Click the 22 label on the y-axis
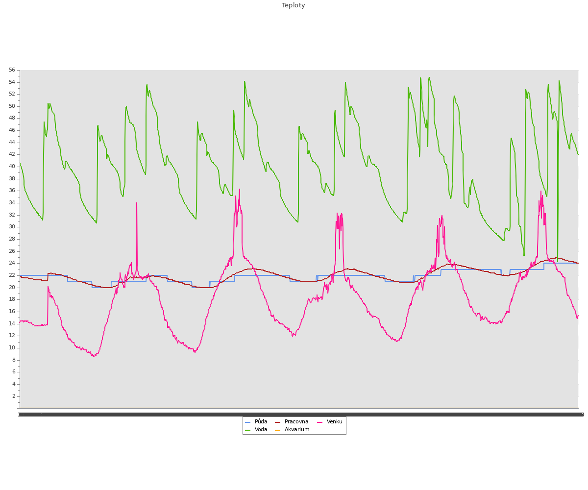The height and width of the screenshot is (490, 588). click(12, 275)
